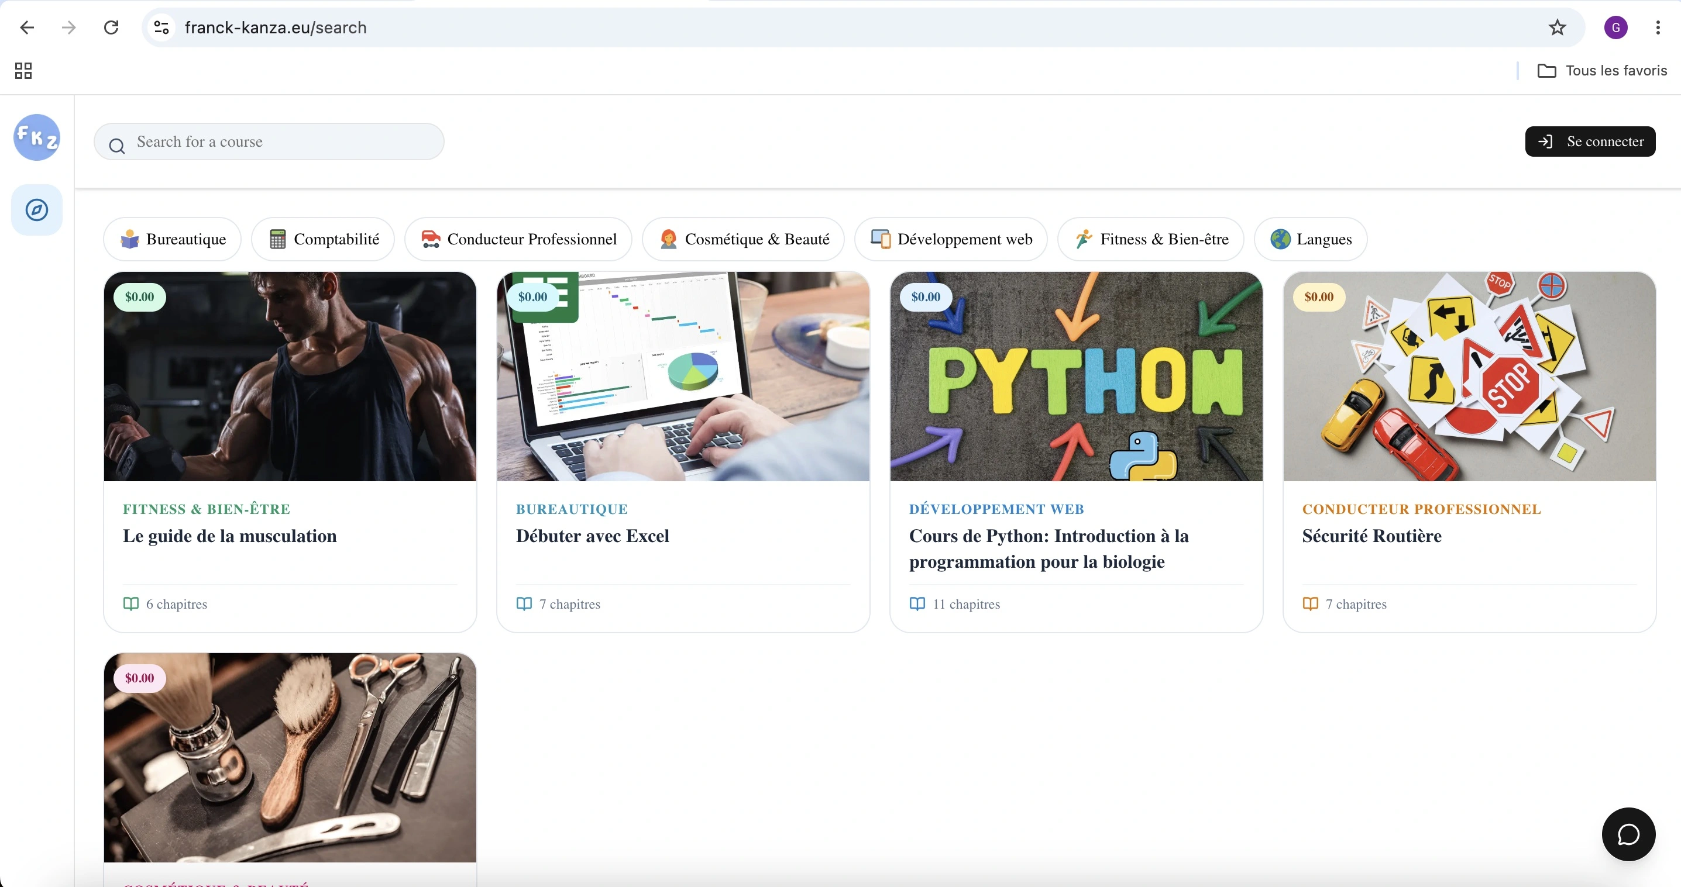Open site information icon in address bar
The width and height of the screenshot is (1681, 887).
(x=161, y=27)
